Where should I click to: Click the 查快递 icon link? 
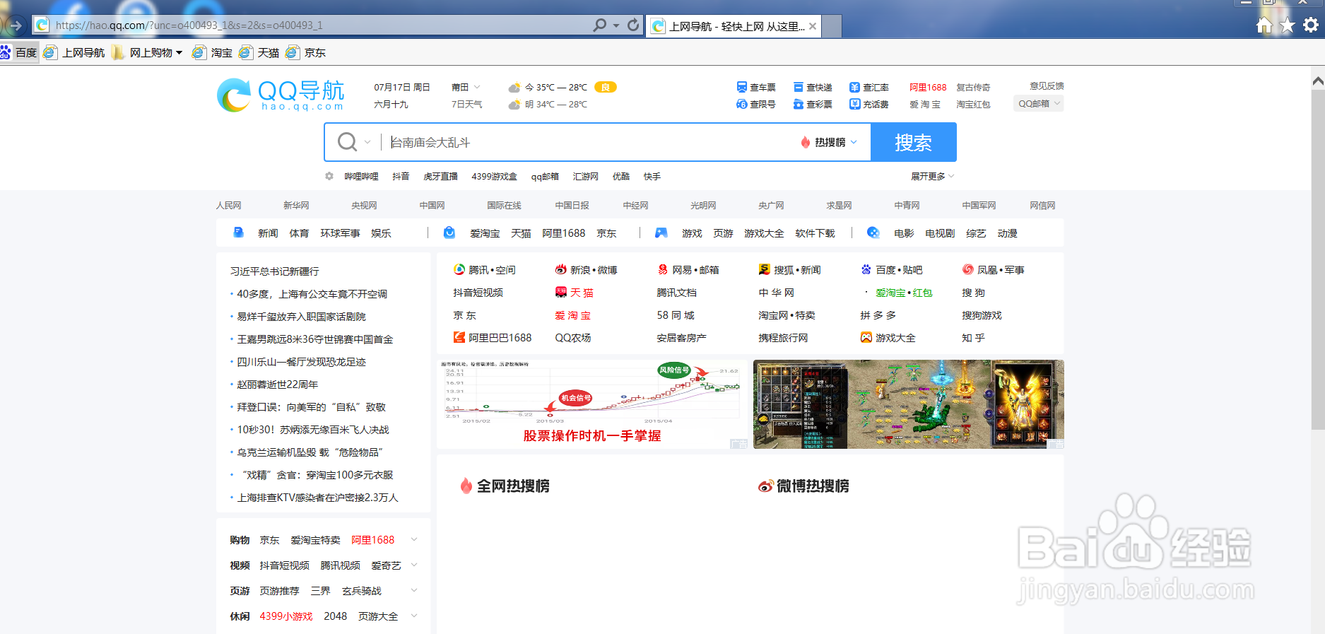point(812,87)
